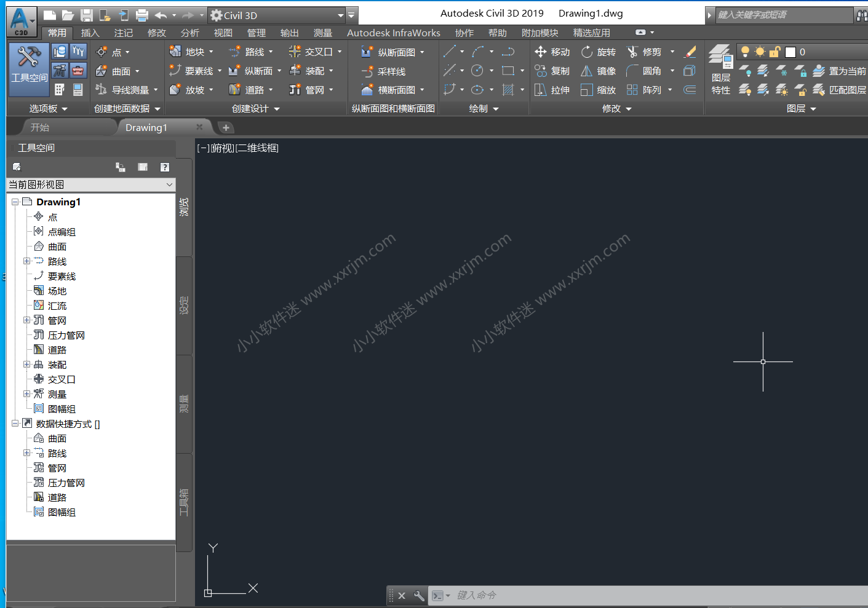
Task: Click the Profile View (纵断面图) tool
Action: (x=392, y=52)
